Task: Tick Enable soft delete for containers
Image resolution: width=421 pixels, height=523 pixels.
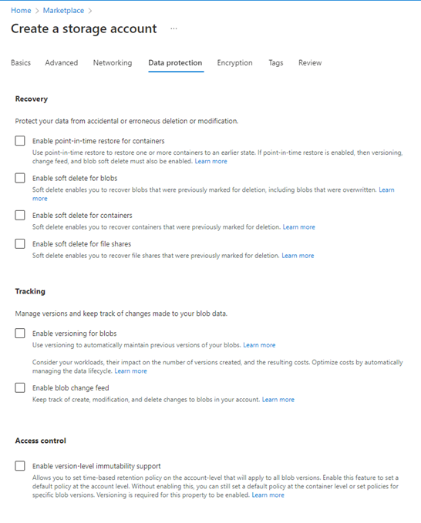Action: [20, 215]
